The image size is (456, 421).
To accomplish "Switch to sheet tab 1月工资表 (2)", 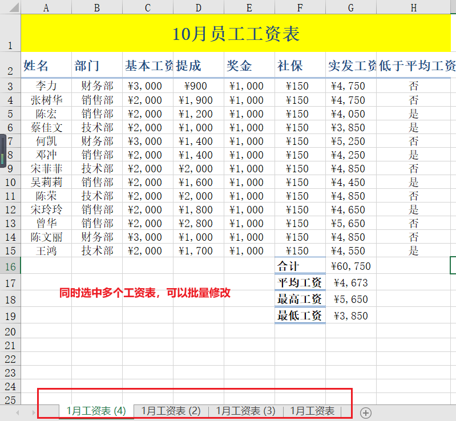I will (x=171, y=411).
